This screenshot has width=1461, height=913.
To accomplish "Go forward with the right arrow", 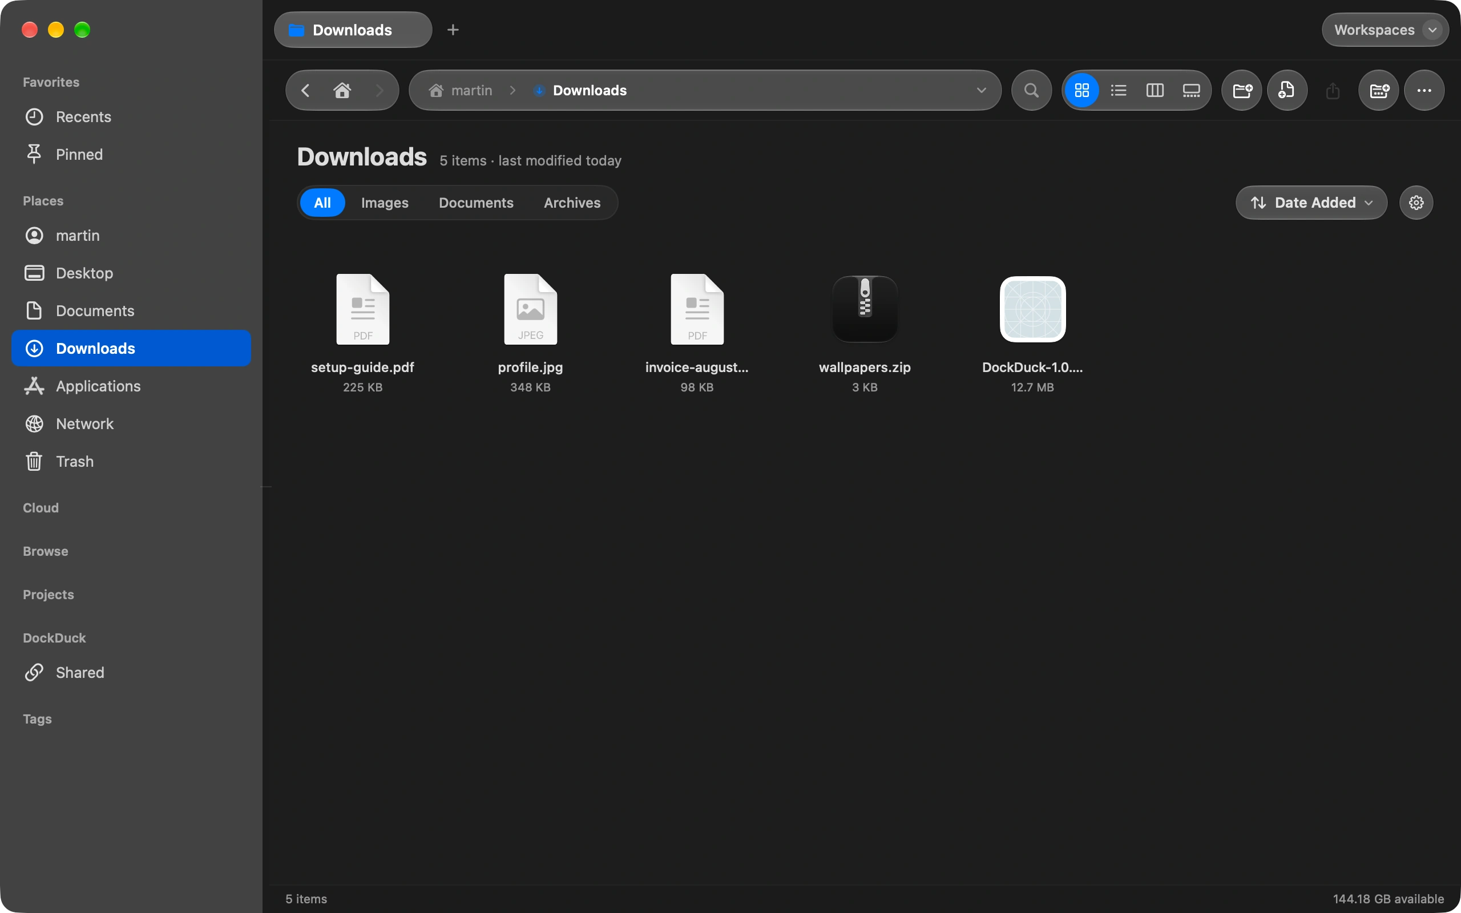I will pyautogui.click(x=379, y=91).
